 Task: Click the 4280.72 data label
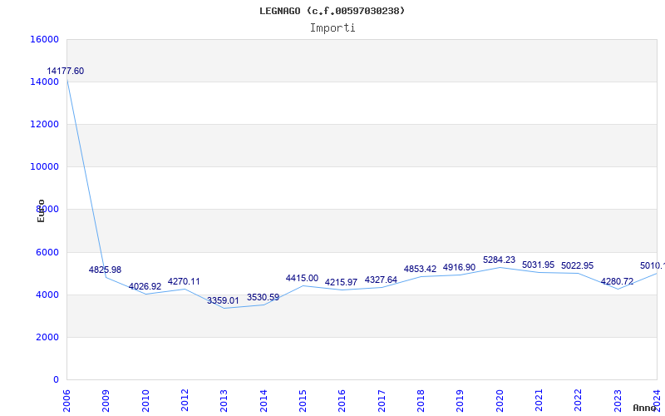point(617,281)
